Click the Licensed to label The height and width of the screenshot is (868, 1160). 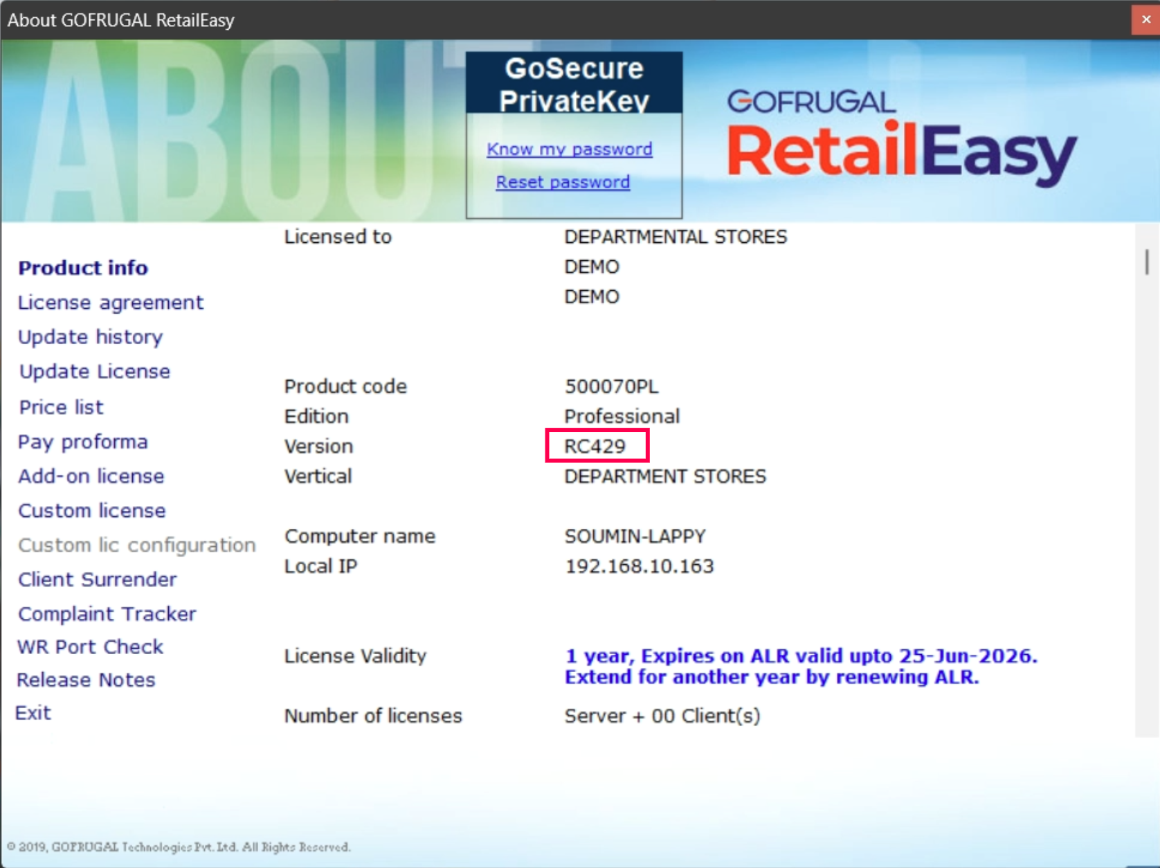338,237
